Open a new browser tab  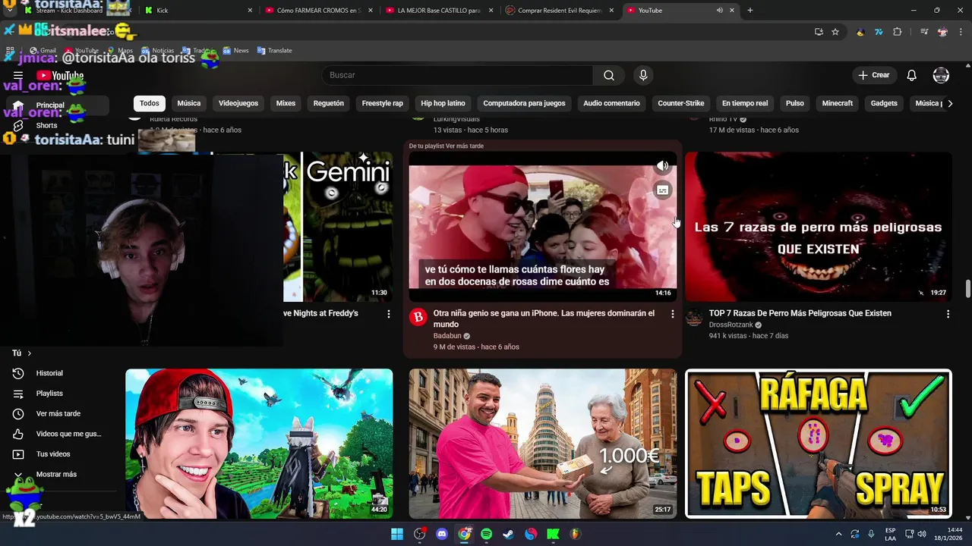pos(750,11)
